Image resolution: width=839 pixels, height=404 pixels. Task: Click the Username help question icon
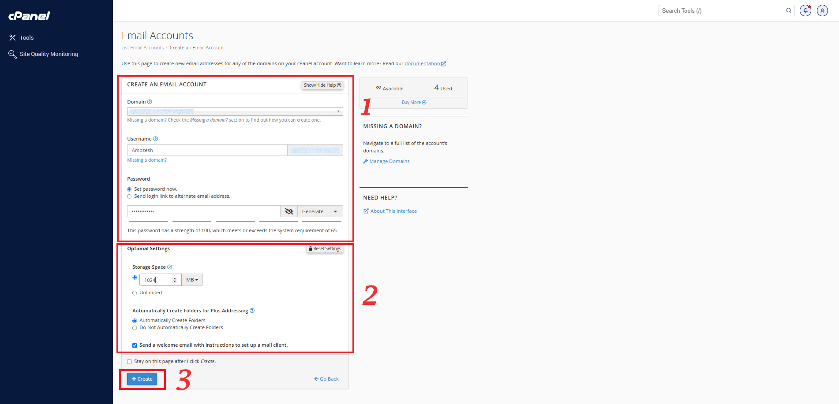pyautogui.click(x=155, y=139)
